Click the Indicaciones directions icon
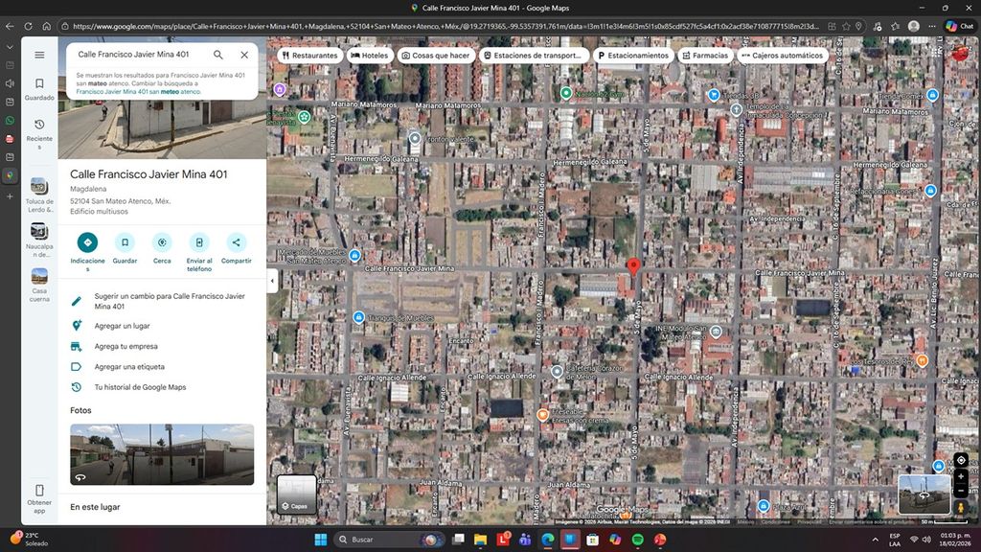This screenshot has width=981, height=552. [87, 242]
